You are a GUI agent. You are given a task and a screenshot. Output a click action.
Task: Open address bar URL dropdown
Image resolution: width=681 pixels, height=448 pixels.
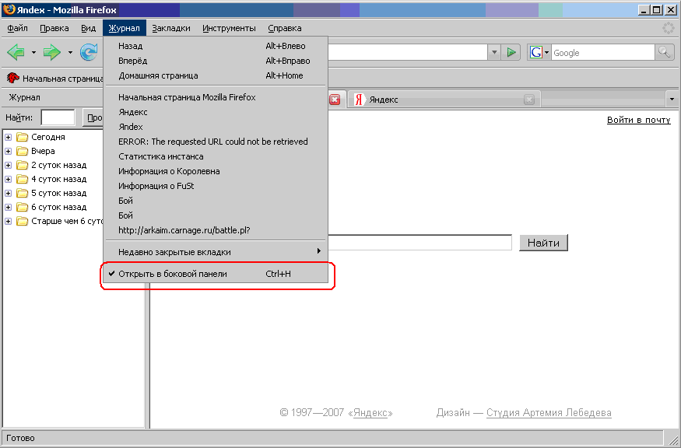(x=493, y=53)
